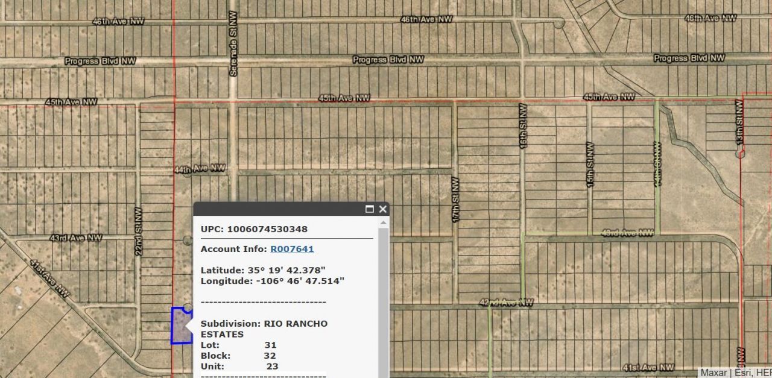This screenshot has width=772, height=378.
Task: Click the Maxar Esri attribution text
Action: (735, 373)
